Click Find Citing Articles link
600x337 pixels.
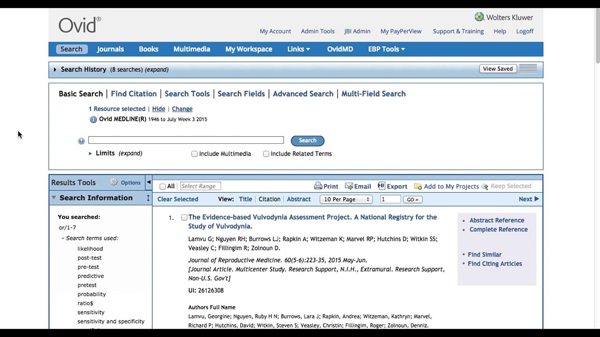coord(495,264)
